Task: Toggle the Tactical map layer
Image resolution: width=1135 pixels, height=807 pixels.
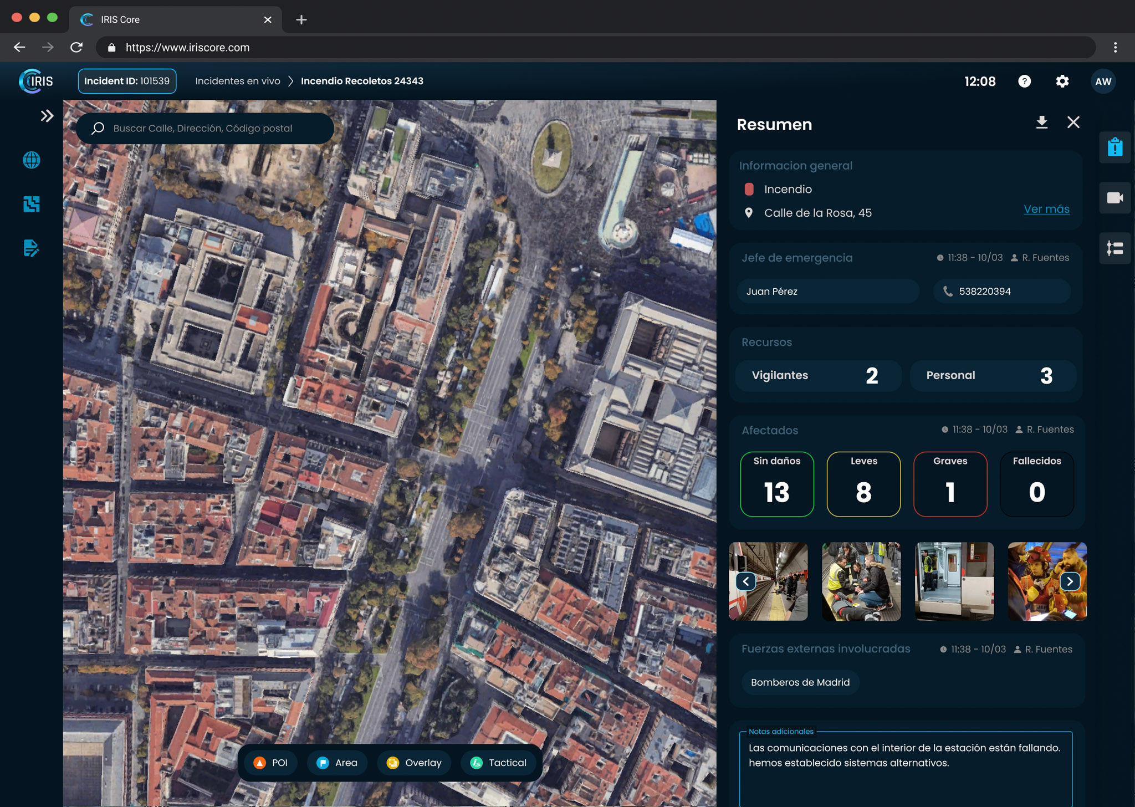Action: [498, 763]
